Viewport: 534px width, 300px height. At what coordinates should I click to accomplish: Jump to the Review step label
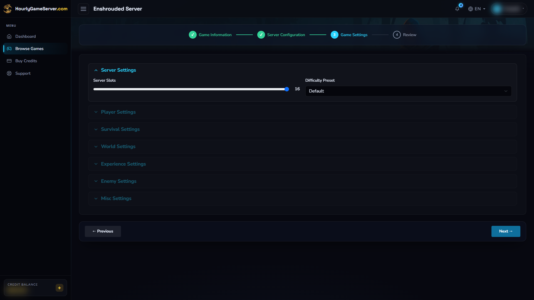[x=410, y=35]
